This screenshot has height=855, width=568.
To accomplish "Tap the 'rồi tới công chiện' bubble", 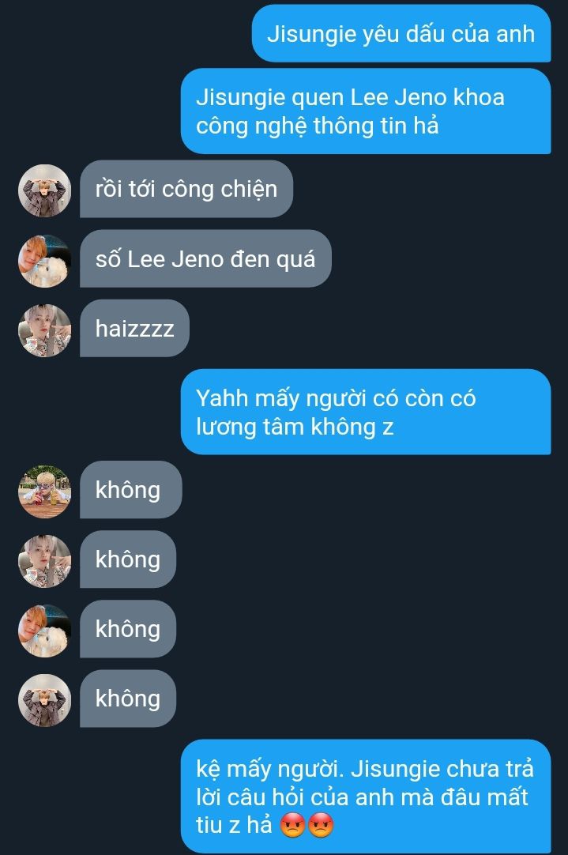I will [x=186, y=189].
